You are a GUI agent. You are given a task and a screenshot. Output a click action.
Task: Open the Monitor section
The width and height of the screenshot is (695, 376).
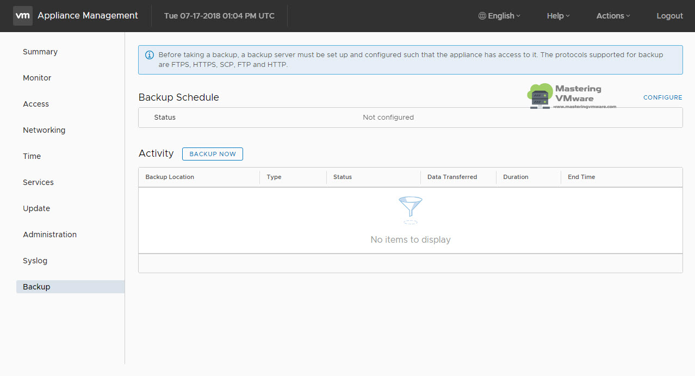(37, 78)
